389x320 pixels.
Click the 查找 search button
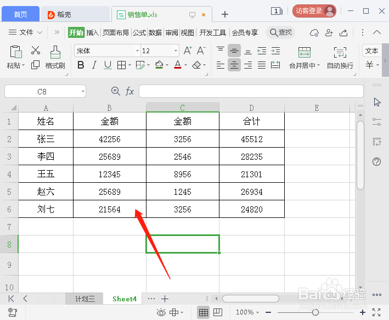point(280,32)
